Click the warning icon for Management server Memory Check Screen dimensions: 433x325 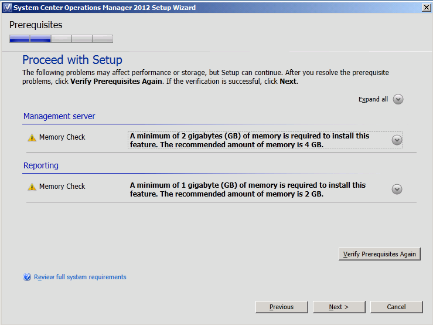coord(32,137)
